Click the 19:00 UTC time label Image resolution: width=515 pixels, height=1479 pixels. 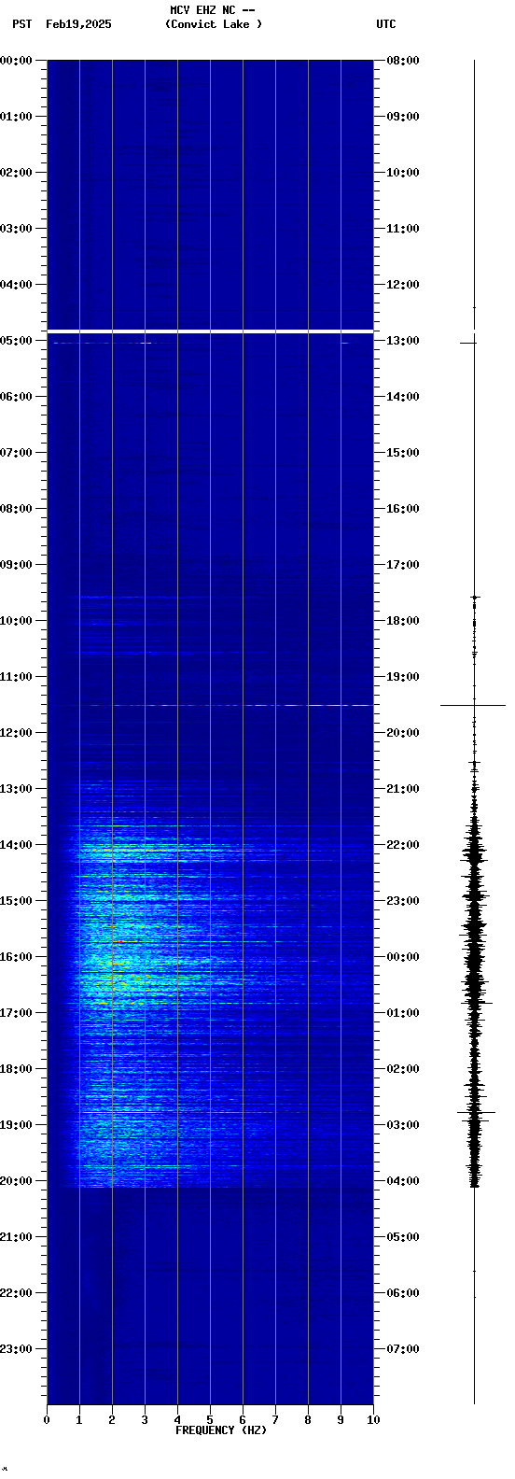click(x=403, y=677)
